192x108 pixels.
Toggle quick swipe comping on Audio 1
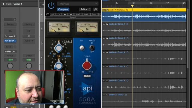click(107, 10)
